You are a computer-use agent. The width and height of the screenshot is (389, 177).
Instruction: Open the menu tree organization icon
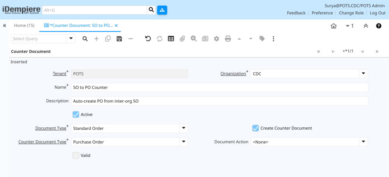(x=162, y=10)
